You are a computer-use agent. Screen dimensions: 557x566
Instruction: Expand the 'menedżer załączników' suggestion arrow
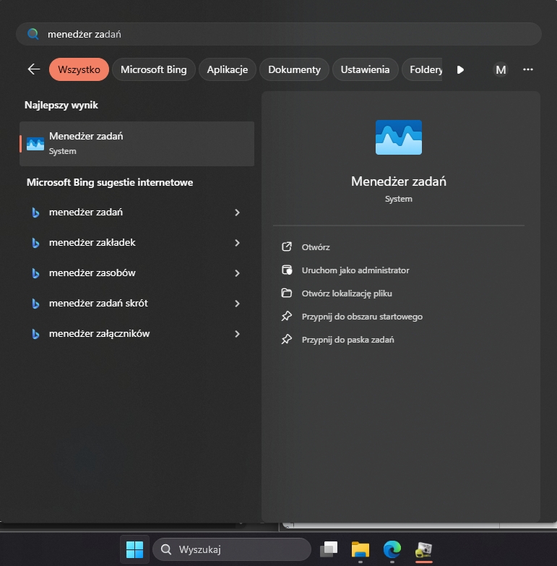click(237, 334)
